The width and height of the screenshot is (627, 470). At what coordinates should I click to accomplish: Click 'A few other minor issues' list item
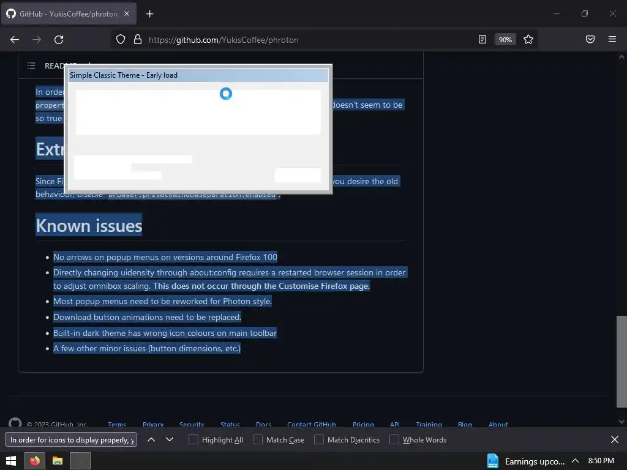147,348
